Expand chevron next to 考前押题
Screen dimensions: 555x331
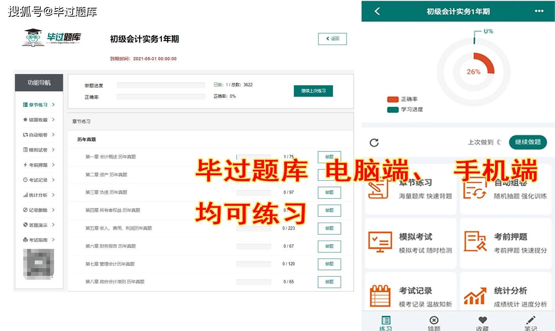coord(53,165)
